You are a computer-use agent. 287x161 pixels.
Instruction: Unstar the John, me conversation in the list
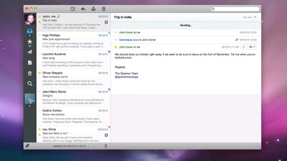(x=39, y=17)
